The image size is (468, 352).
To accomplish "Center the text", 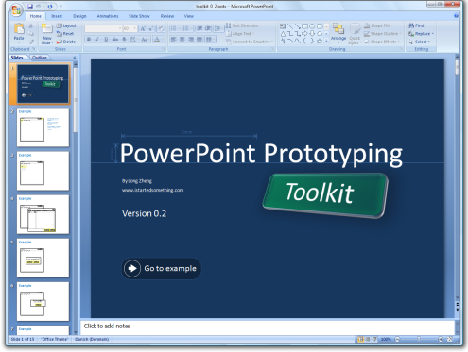I will (x=182, y=39).
